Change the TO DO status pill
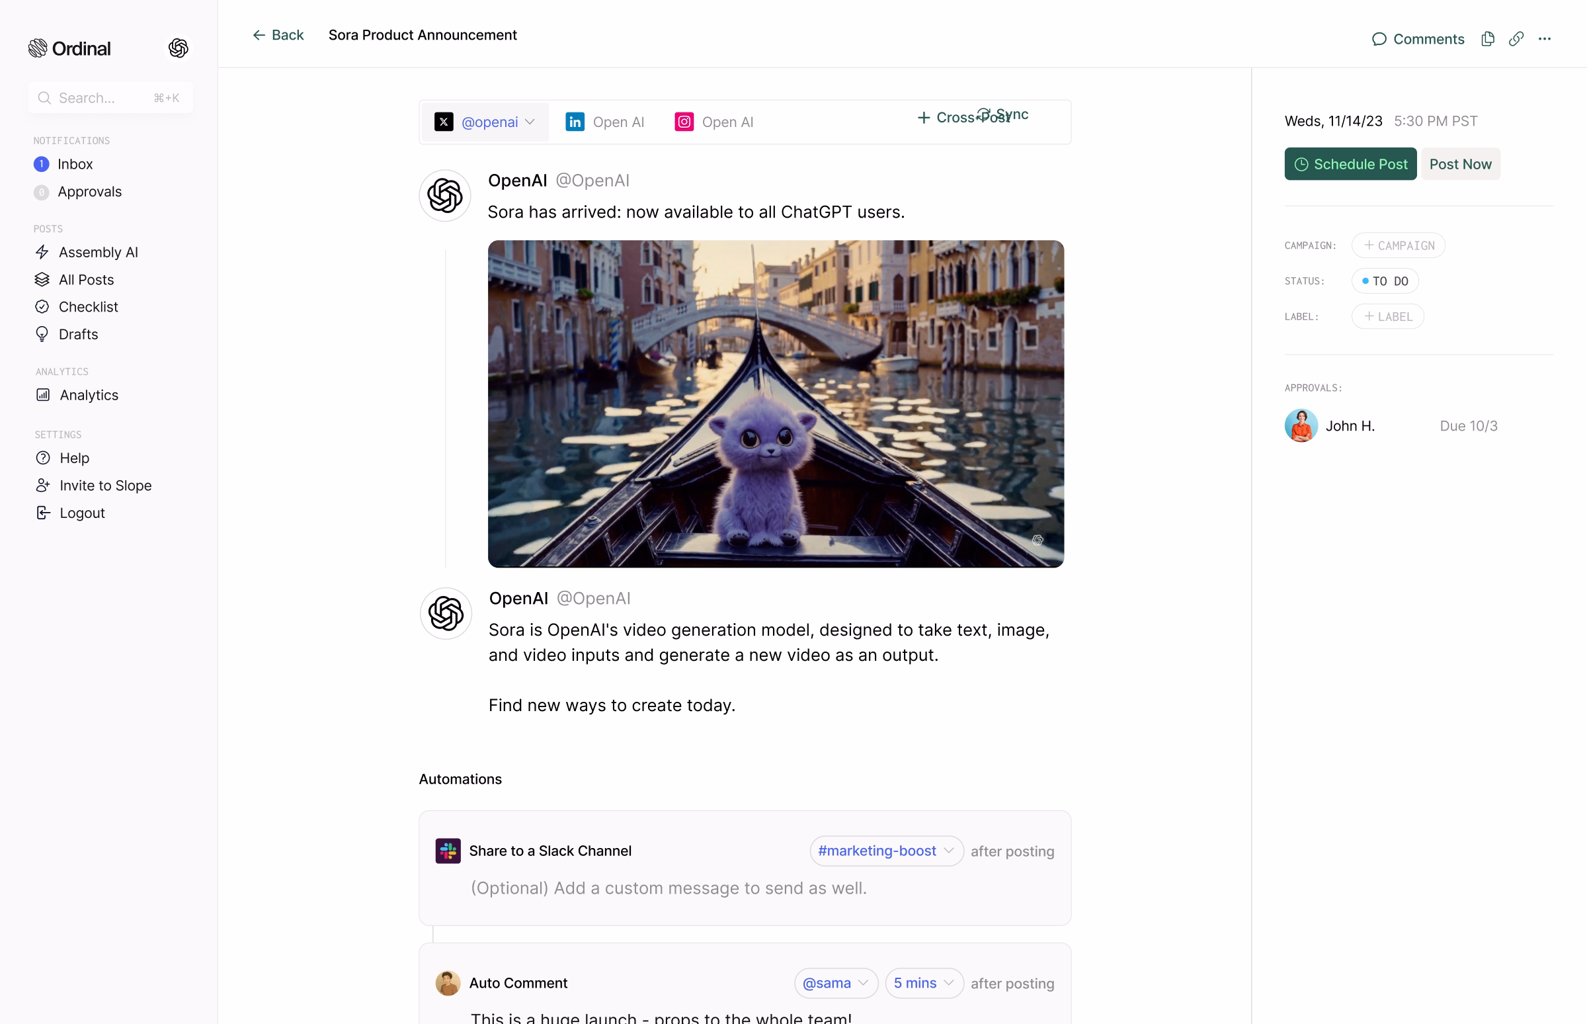The height and width of the screenshot is (1024, 1587). [1385, 280]
